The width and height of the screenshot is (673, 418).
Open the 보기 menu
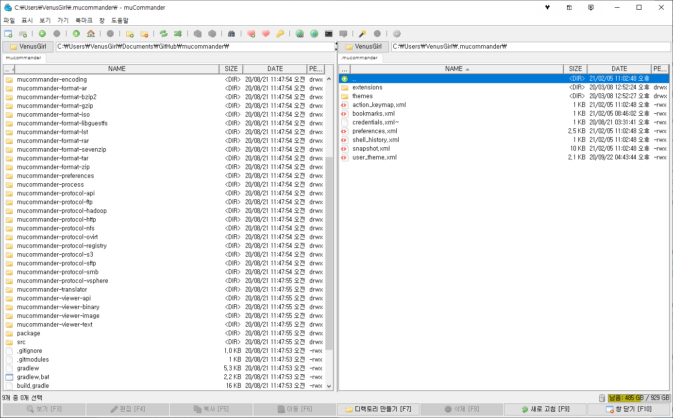click(45, 20)
